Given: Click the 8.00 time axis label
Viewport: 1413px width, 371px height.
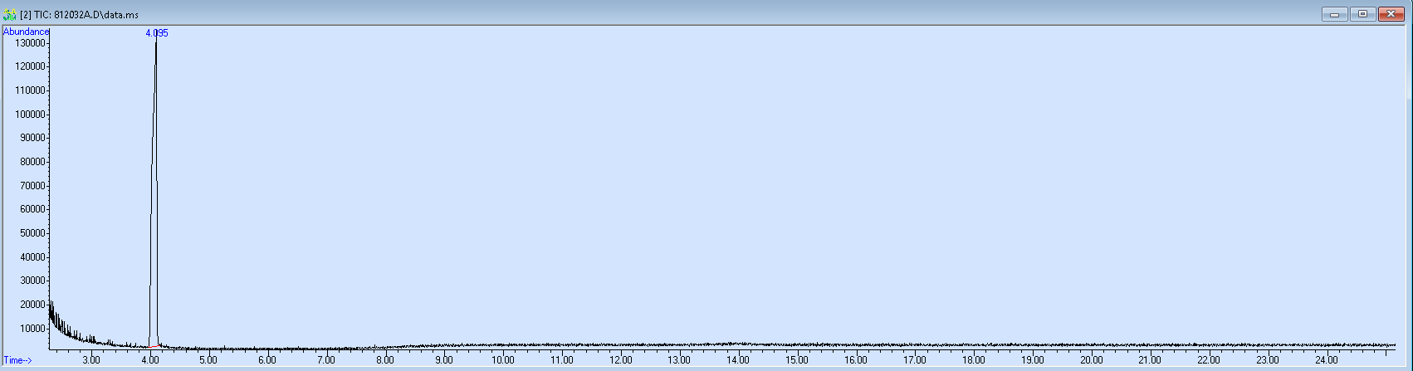Looking at the screenshot, I should tap(385, 360).
